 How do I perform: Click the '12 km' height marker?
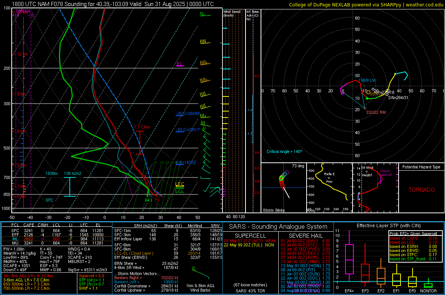(x=22, y=54)
